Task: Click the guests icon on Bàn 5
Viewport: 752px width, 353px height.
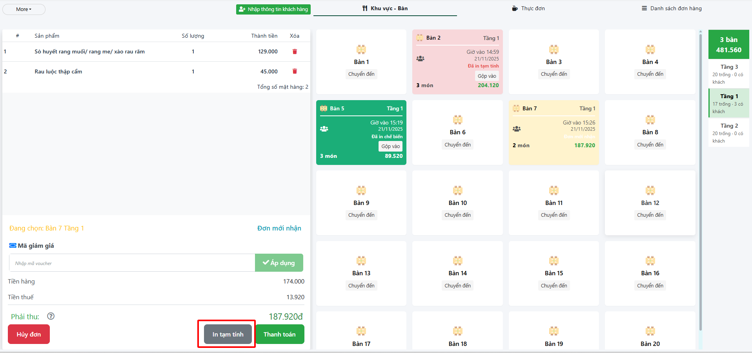Action: [x=324, y=129]
